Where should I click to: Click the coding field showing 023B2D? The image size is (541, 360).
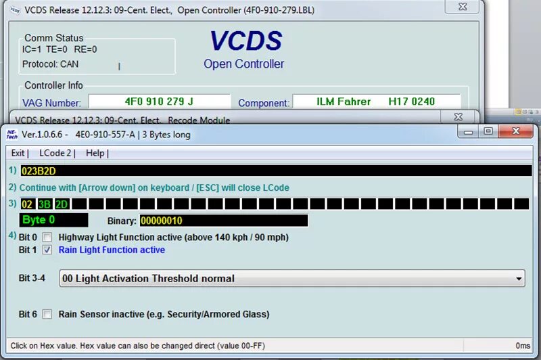(x=276, y=171)
